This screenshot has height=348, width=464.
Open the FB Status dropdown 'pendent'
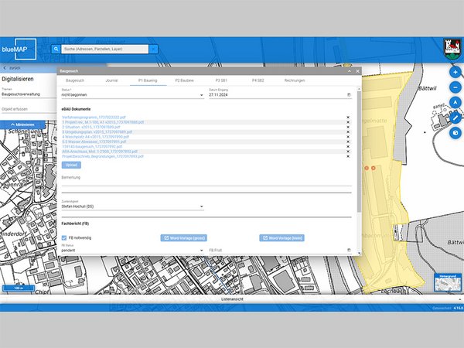pyautogui.click(x=132, y=251)
